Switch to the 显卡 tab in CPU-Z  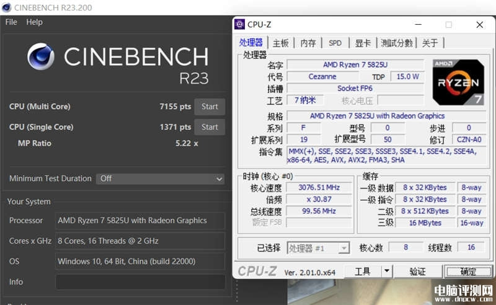tap(363, 43)
